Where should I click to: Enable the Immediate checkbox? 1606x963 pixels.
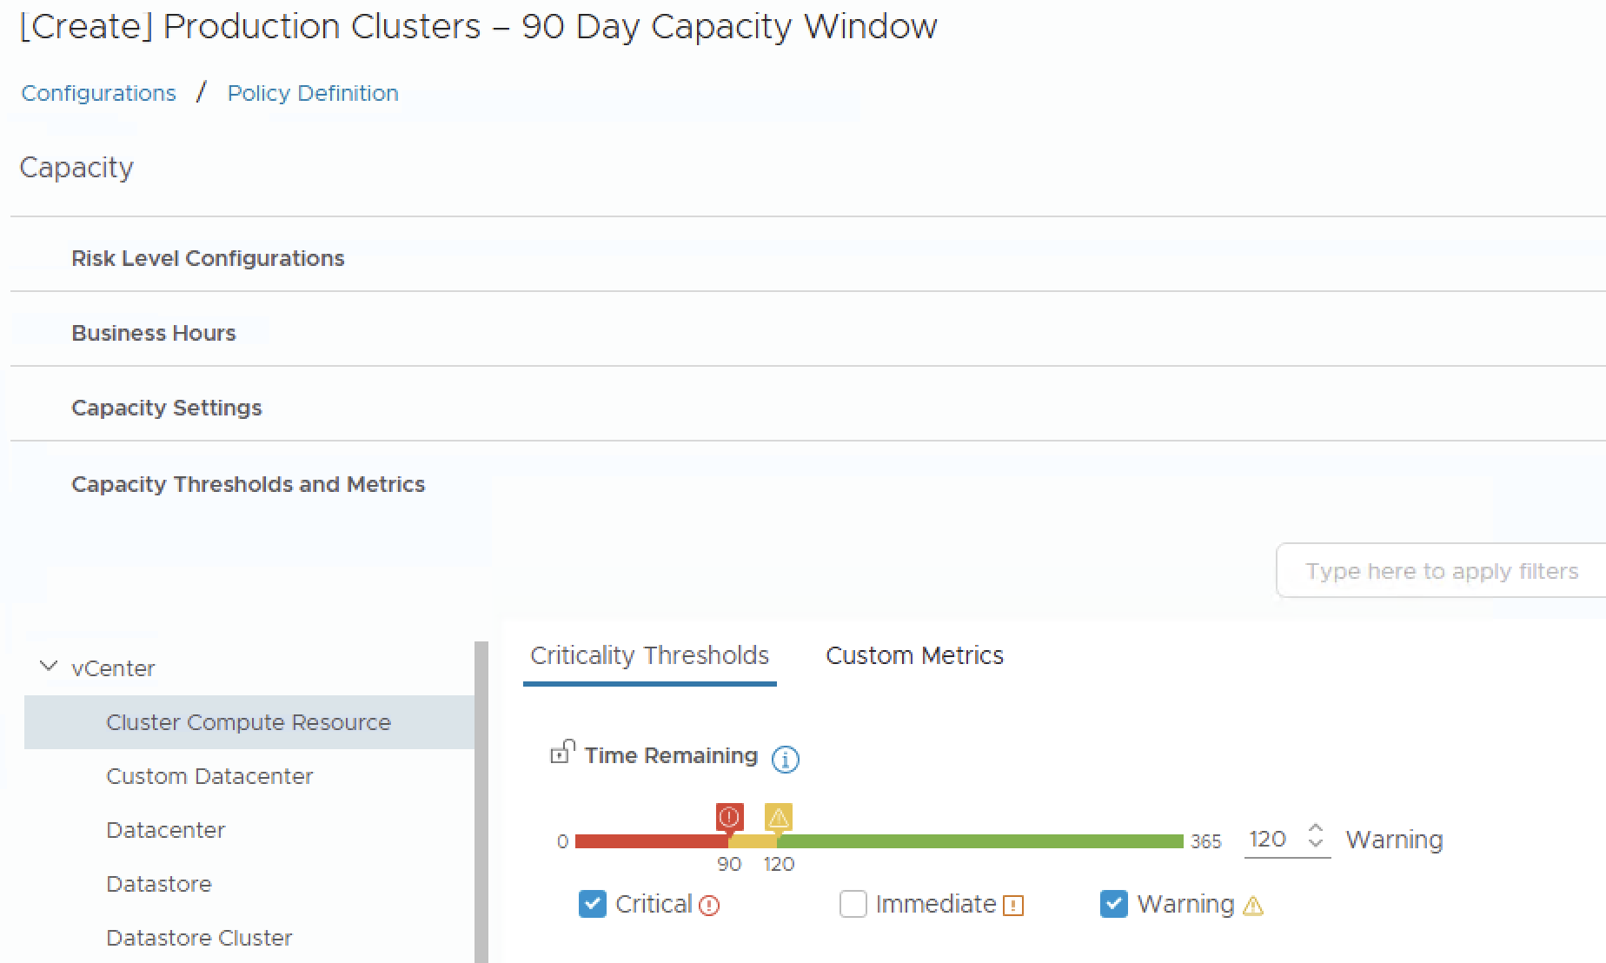[853, 905]
